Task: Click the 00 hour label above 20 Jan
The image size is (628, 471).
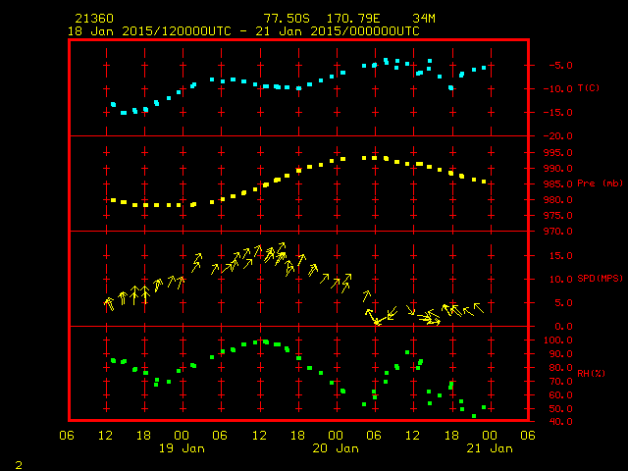Action: (336, 435)
